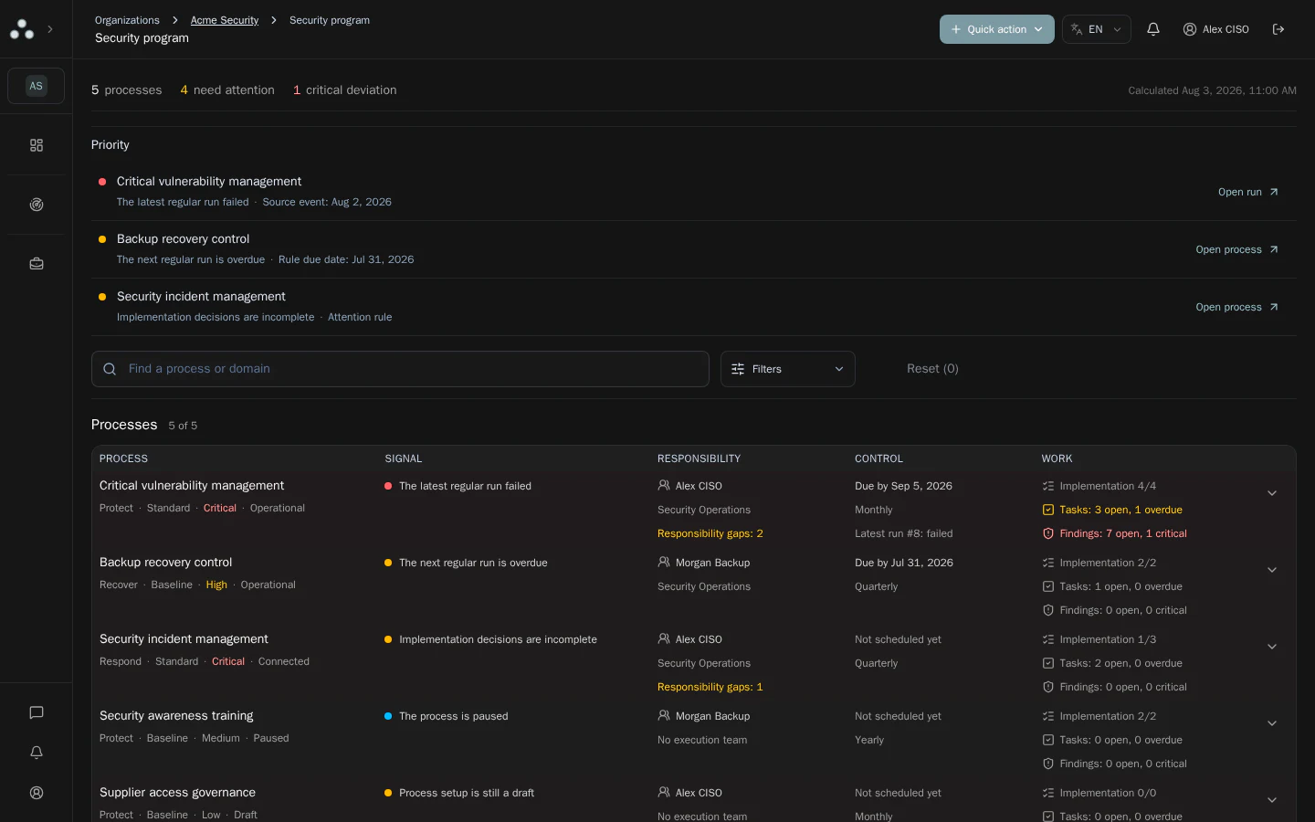Click person icon beside Morgan Backup in Backup recovery row
Viewport: 1315px width, 822px height.
point(664,562)
